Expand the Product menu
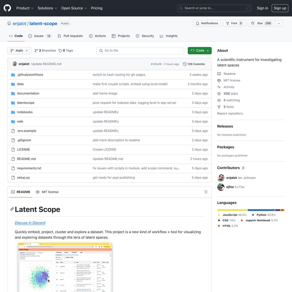Viewport: 292px width, 292px height. click(x=25, y=8)
